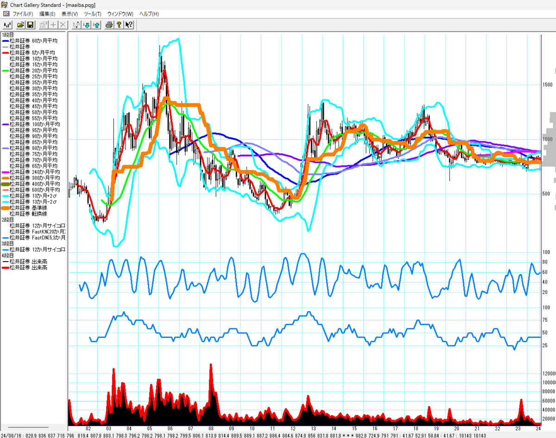Viewport: 556px width, 438px height.
Task: Open the ツール(T) menu
Action: [92, 14]
